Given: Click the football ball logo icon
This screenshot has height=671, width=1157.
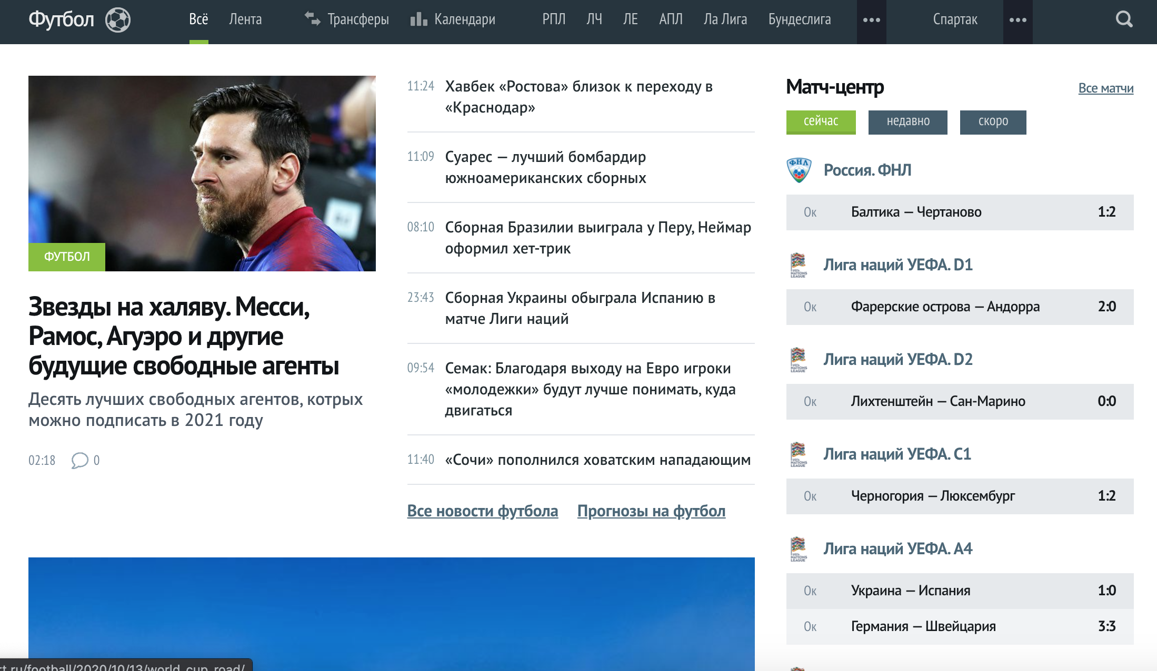Looking at the screenshot, I should click(118, 20).
